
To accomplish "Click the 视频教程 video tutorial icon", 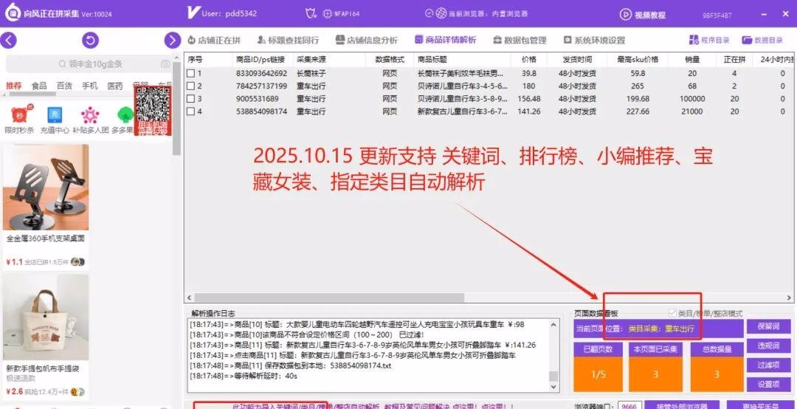I will click(626, 15).
